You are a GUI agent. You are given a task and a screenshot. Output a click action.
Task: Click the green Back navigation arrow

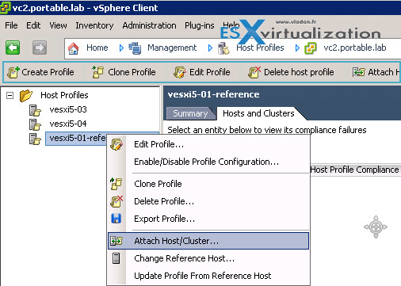13,48
